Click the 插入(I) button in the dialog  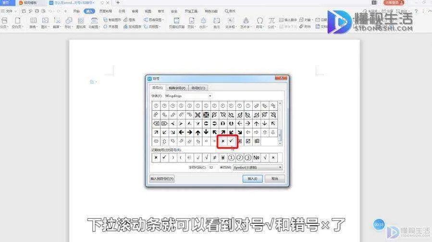point(252,179)
